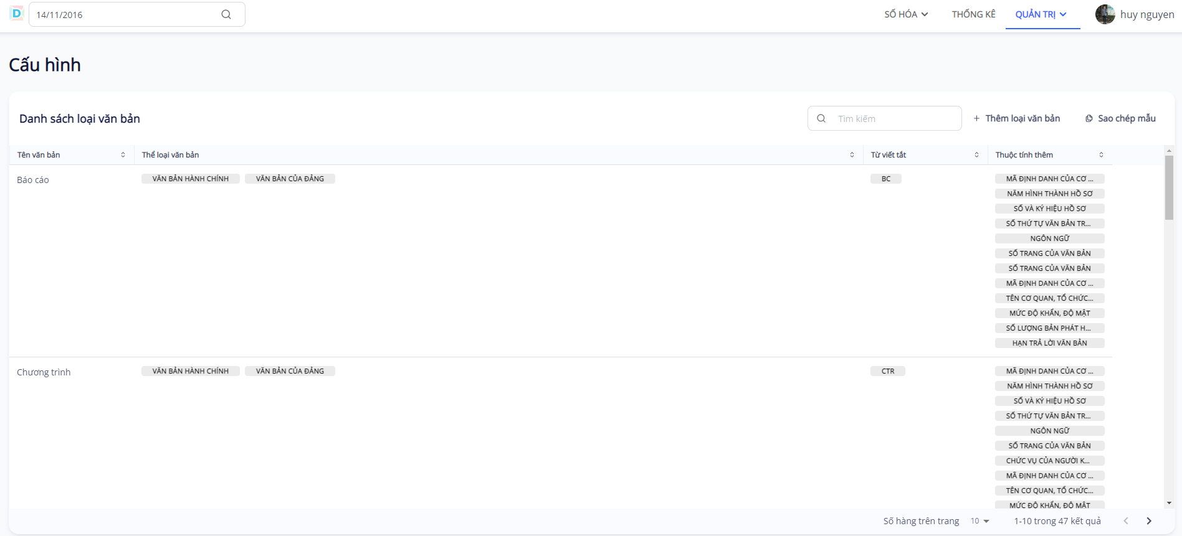Open rows per page dropdown showing 10
Image resolution: width=1182 pixels, height=536 pixels.
coord(979,521)
